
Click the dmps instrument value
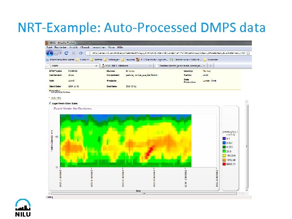(71, 75)
